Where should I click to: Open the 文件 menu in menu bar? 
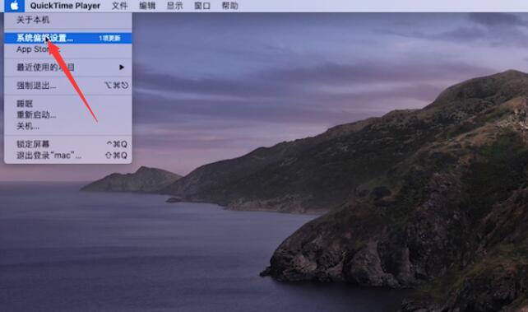[x=119, y=6]
